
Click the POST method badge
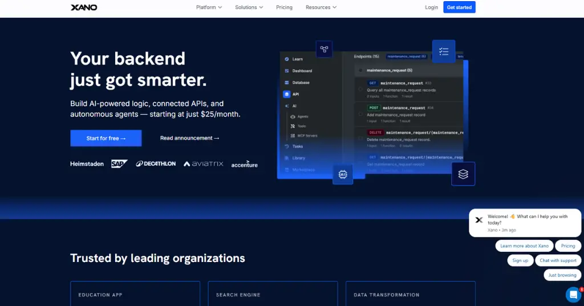(374, 108)
